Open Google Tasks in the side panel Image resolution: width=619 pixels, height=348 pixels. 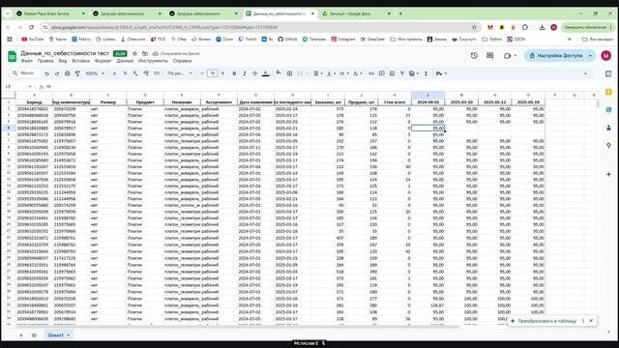(608, 109)
